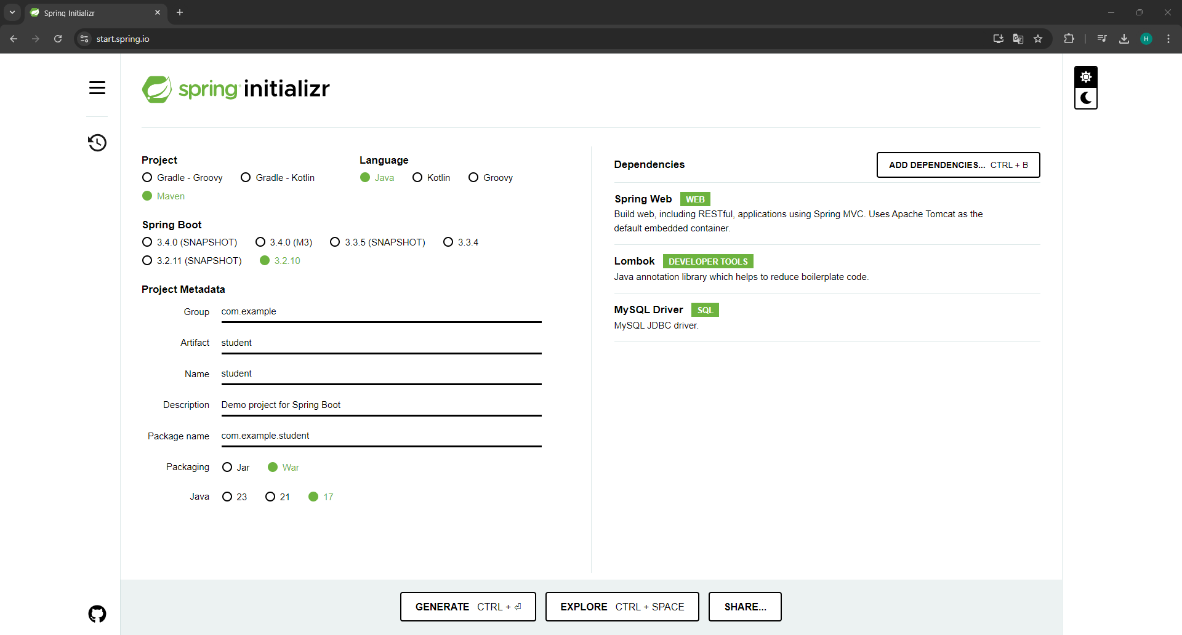Select the Spring Initializr browser tab
Image resolution: width=1182 pixels, height=635 pixels.
(95, 13)
